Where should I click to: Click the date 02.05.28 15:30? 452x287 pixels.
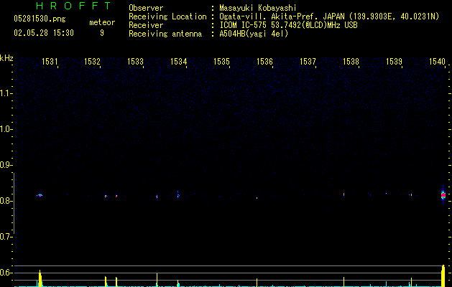(x=44, y=33)
